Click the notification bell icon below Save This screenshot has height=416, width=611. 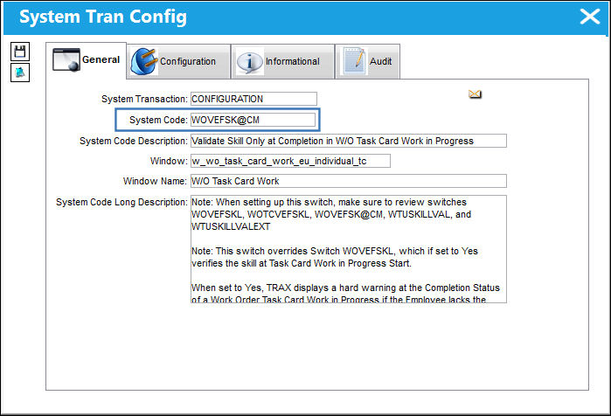20,73
